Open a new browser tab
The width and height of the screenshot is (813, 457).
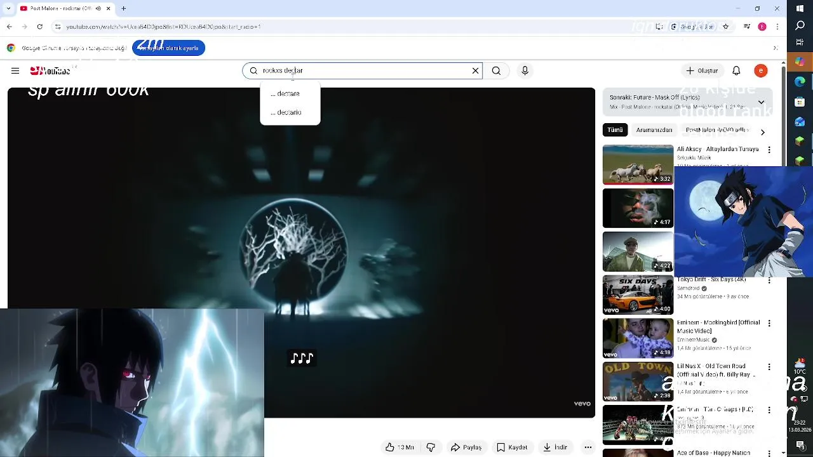[124, 8]
